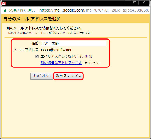This screenshot has height=139, width=151.
Task: Uncheck the エイリアスとして扱います checkbox
Action: (37, 56)
